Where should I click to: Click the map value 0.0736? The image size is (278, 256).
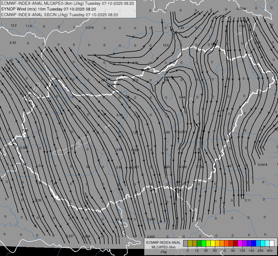point(241,9)
